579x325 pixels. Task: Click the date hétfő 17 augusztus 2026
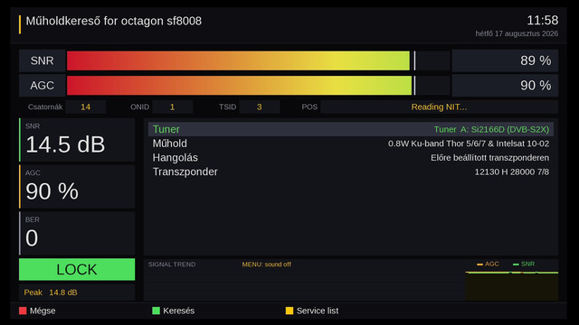517,33
